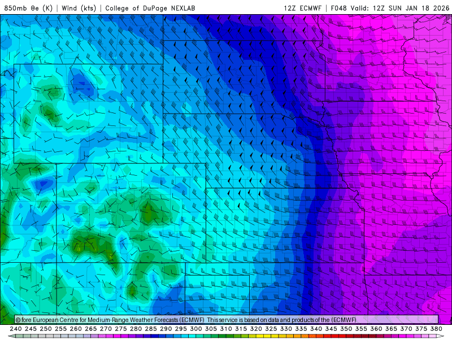Screen dimensions: 452x339
Task: Pick the 375 legend value
Action: pyautogui.click(x=421, y=329)
